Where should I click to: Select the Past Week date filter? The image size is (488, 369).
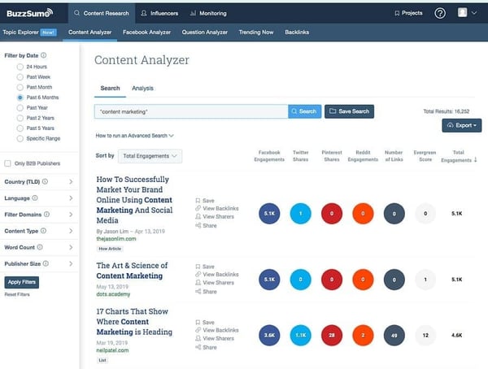(20, 77)
